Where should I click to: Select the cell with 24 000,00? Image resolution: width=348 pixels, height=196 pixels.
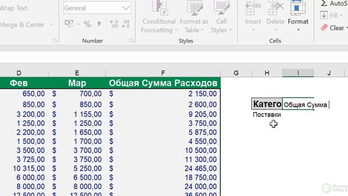coord(163,187)
